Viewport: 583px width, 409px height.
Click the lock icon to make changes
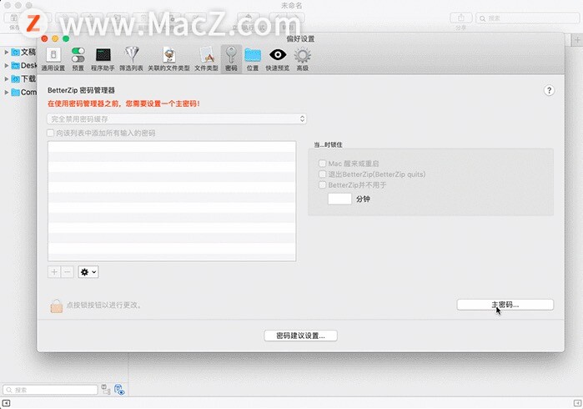click(x=56, y=305)
